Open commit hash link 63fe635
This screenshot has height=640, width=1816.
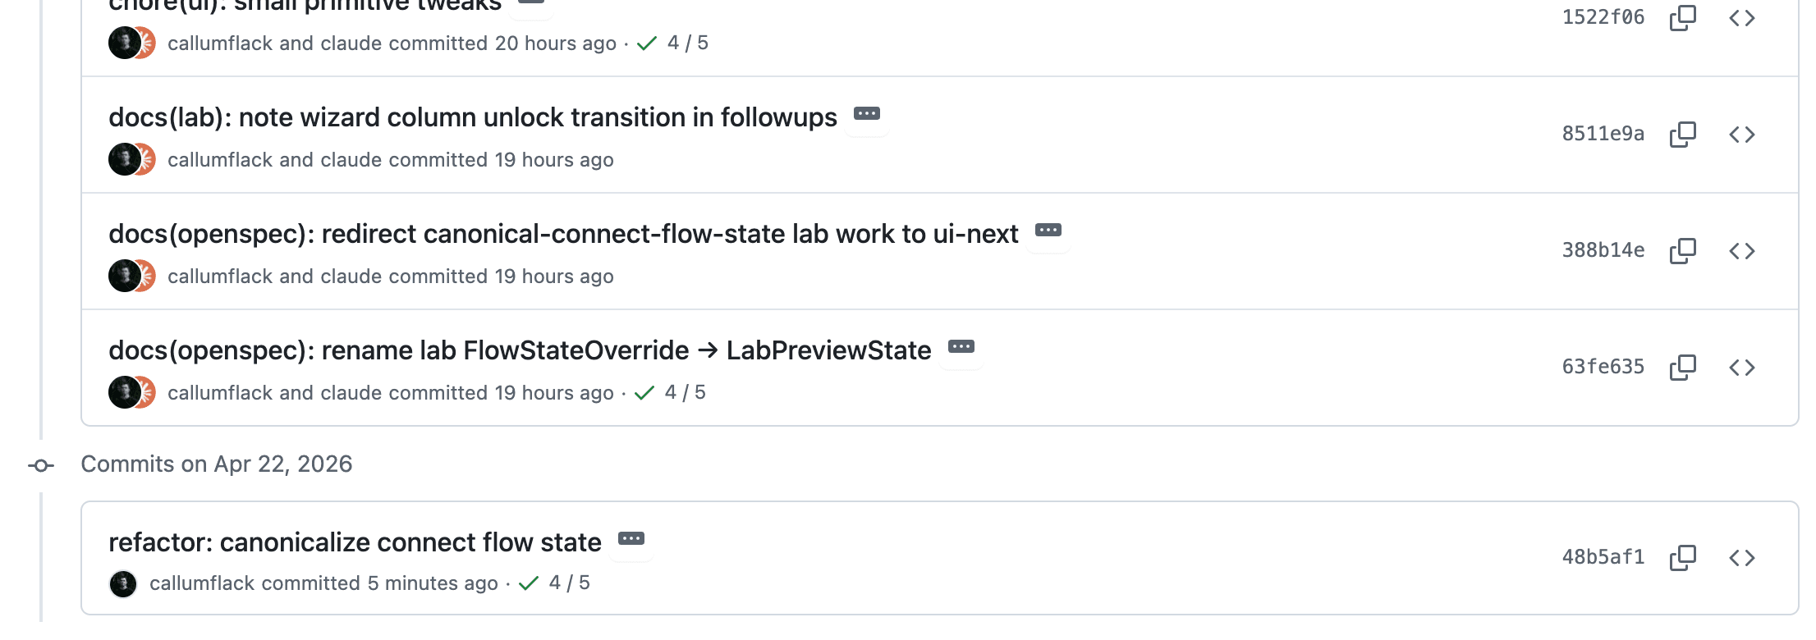click(1603, 367)
